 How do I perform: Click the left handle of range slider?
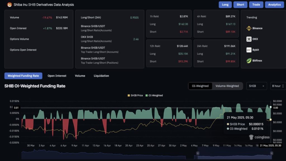tap(197, 153)
